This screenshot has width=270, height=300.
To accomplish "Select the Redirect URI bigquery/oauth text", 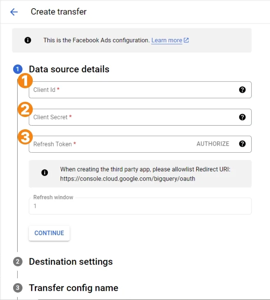I will tap(127, 179).
